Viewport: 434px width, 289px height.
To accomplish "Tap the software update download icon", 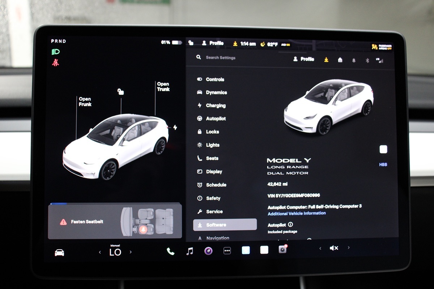I will (x=326, y=60).
